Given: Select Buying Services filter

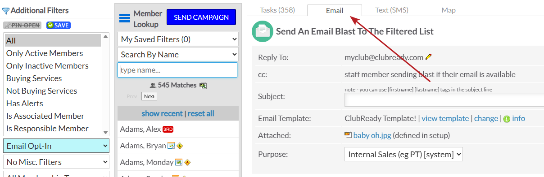Looking at the screenshot, I should coord(53,78).
